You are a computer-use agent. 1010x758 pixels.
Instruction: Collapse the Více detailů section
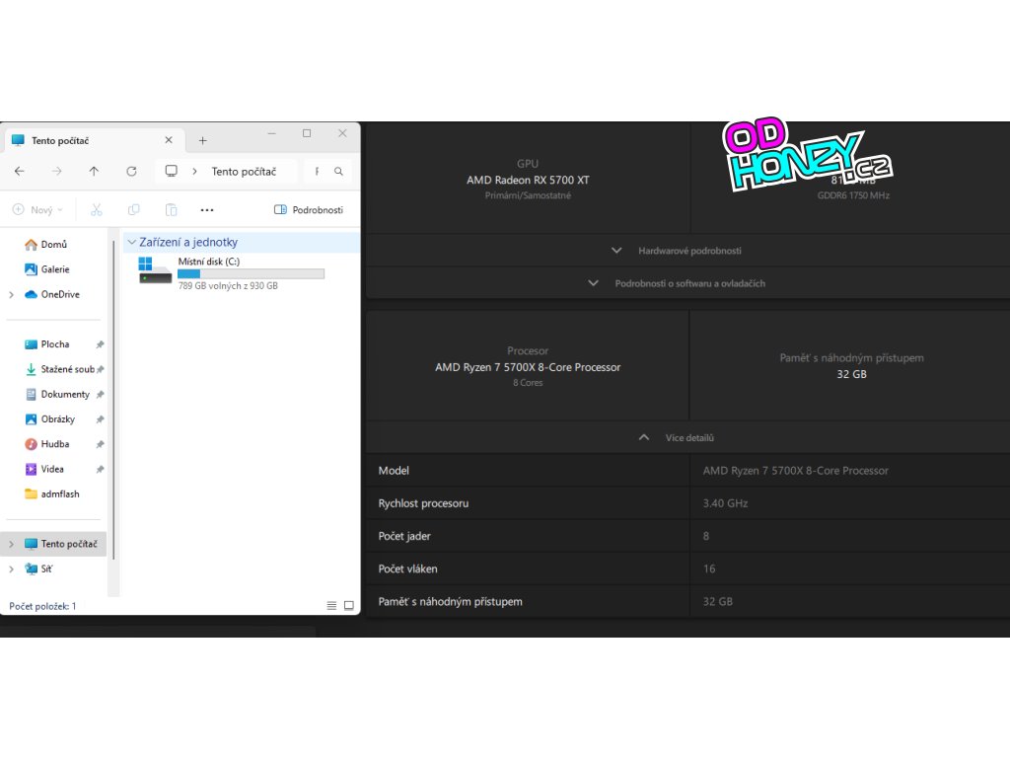tap(687, 437)
